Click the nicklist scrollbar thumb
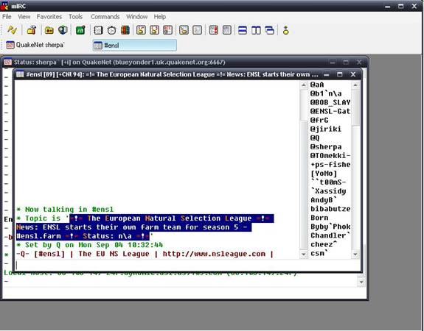 pyautogui.click(x=355, y=108)
